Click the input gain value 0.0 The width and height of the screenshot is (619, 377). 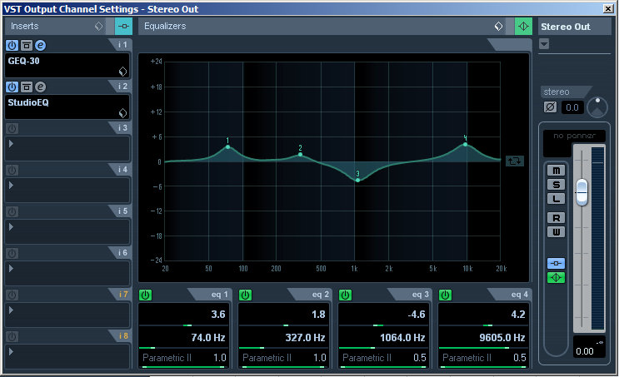click(572, 107)
